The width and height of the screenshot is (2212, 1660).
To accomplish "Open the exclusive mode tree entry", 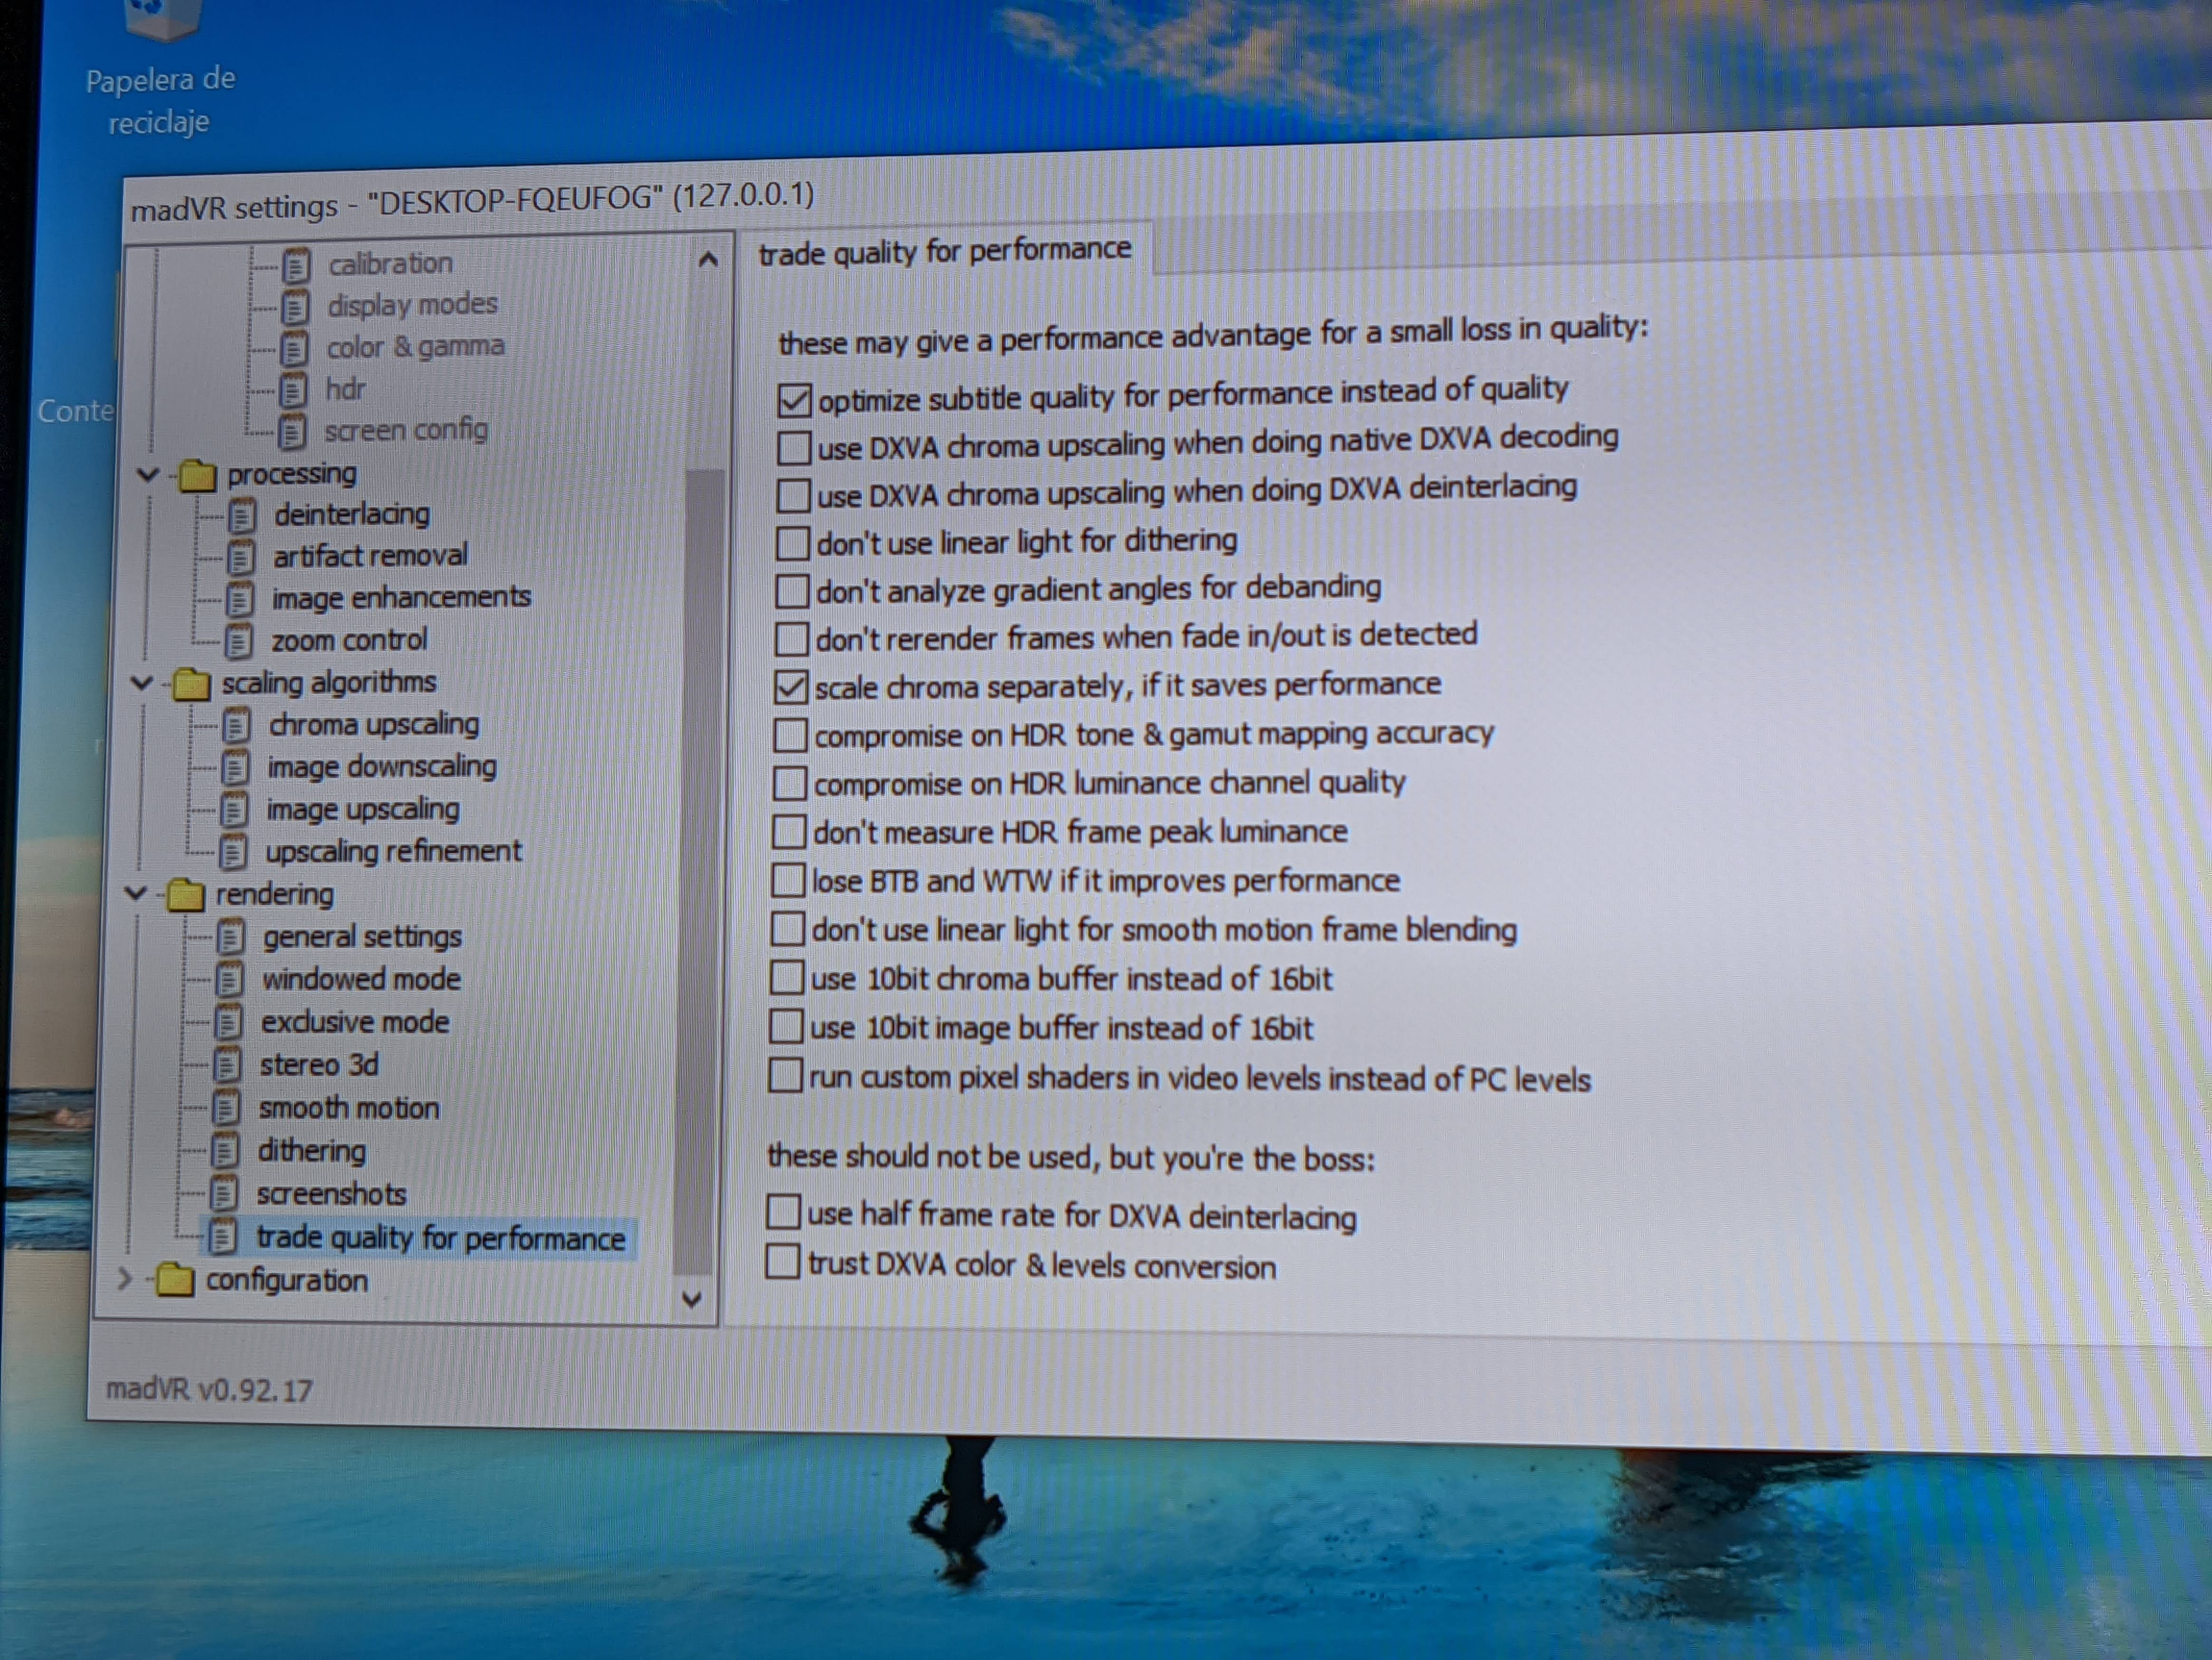I will tap(355, 1023).
